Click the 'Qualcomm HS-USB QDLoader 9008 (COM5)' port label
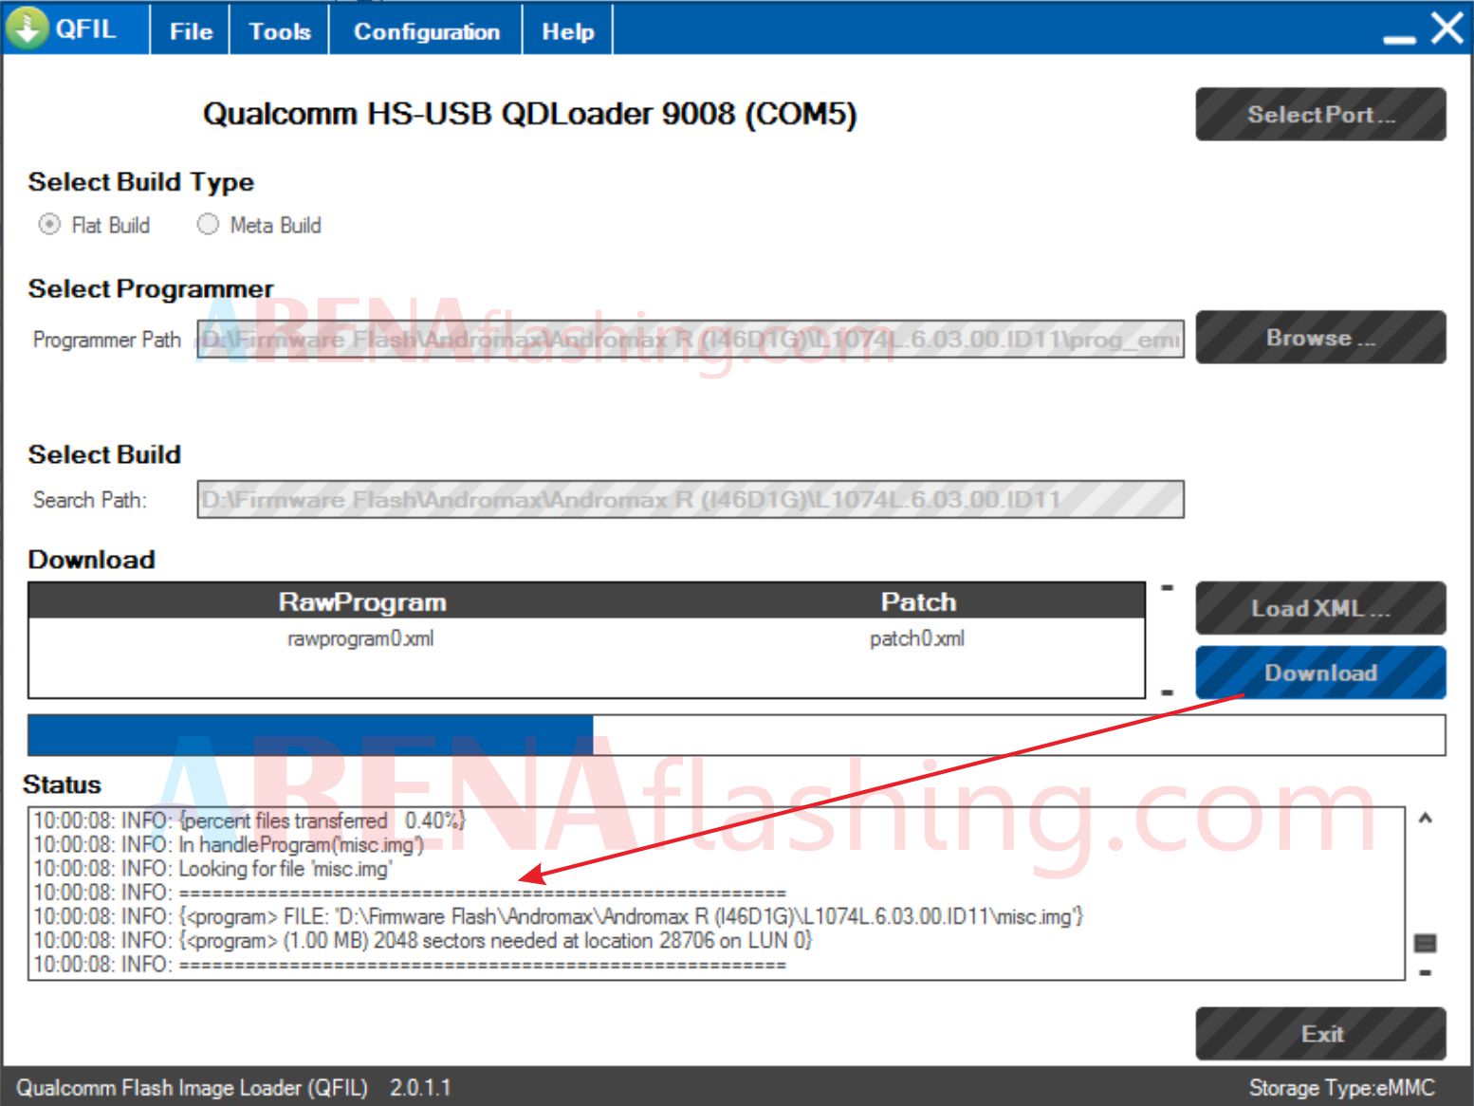1474x1106 pixels. pos(529,114)
